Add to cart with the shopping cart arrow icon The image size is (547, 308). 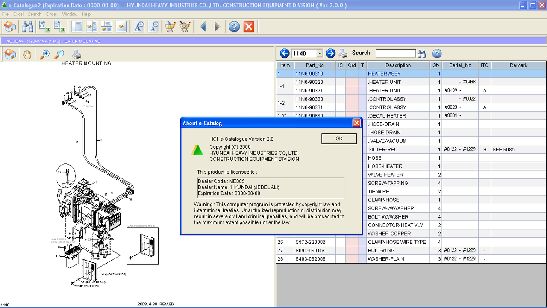(171, 27)
